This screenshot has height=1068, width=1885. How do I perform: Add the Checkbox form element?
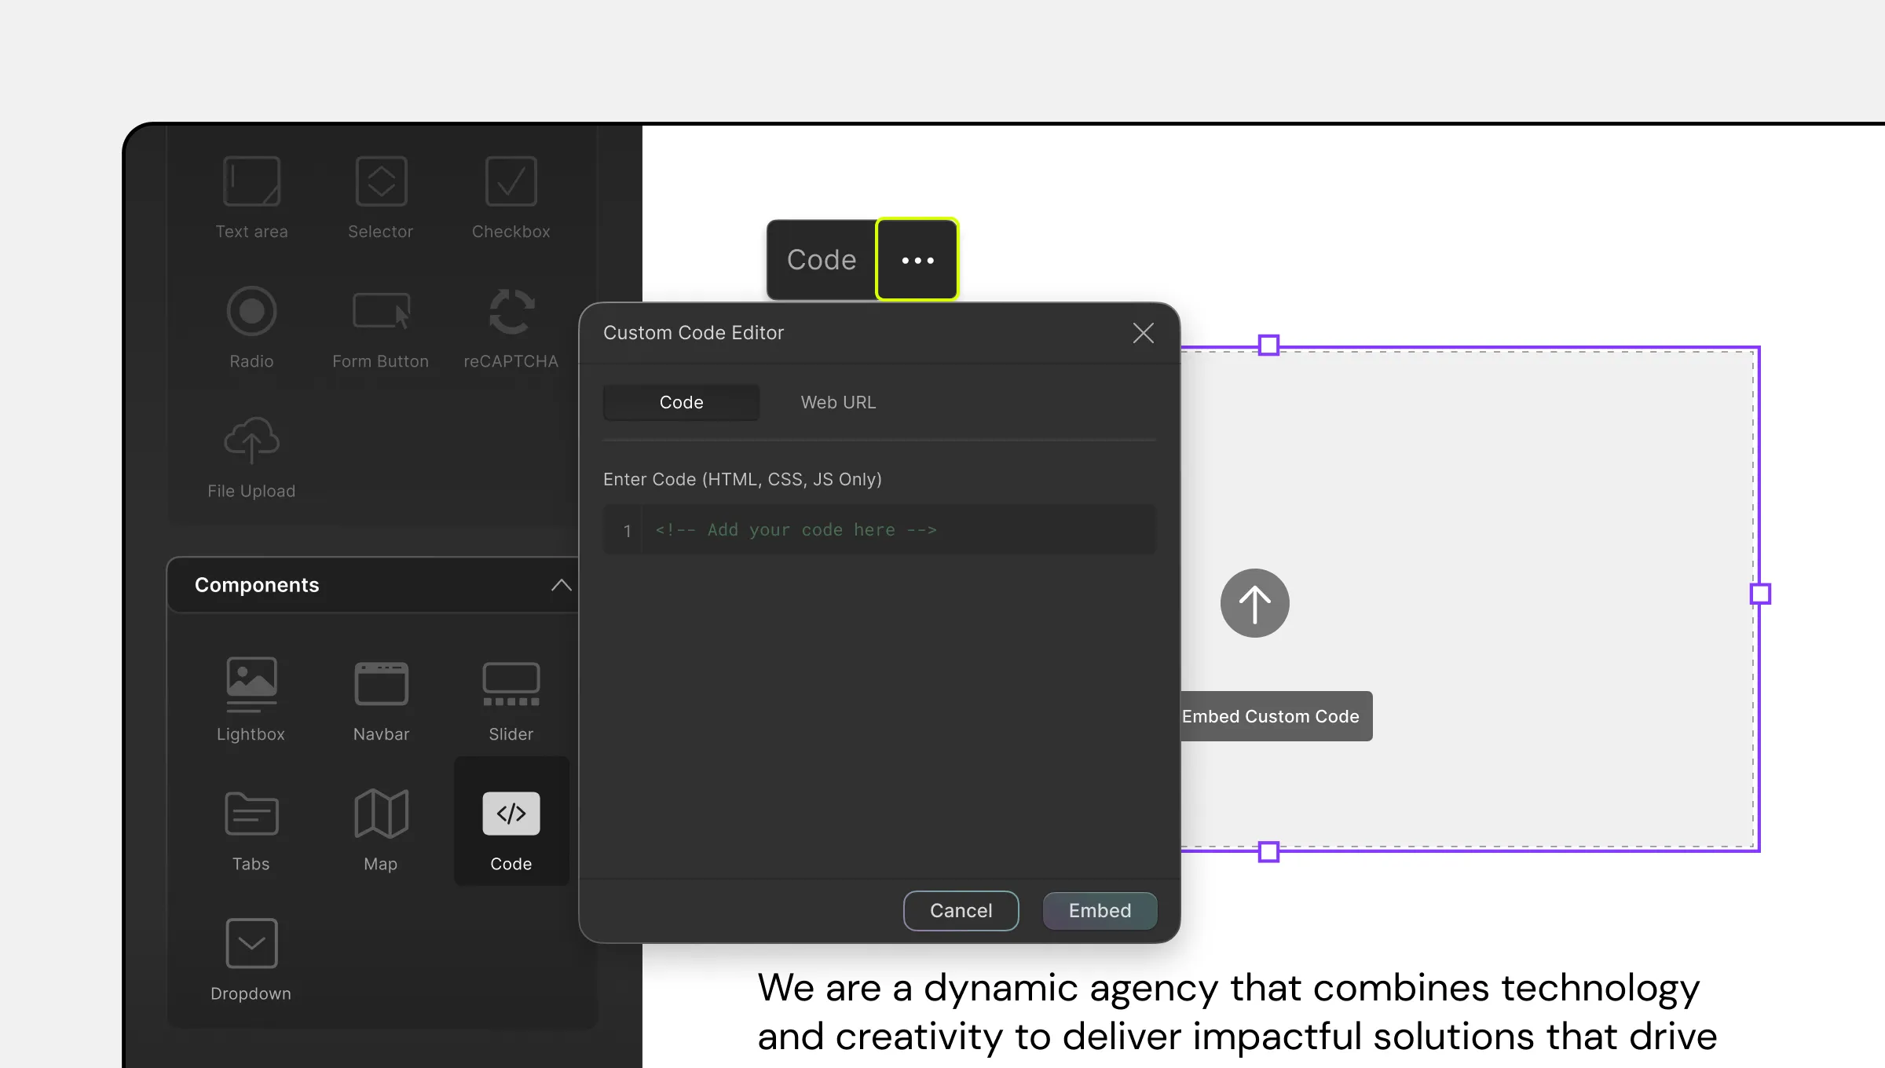point(511,196)
